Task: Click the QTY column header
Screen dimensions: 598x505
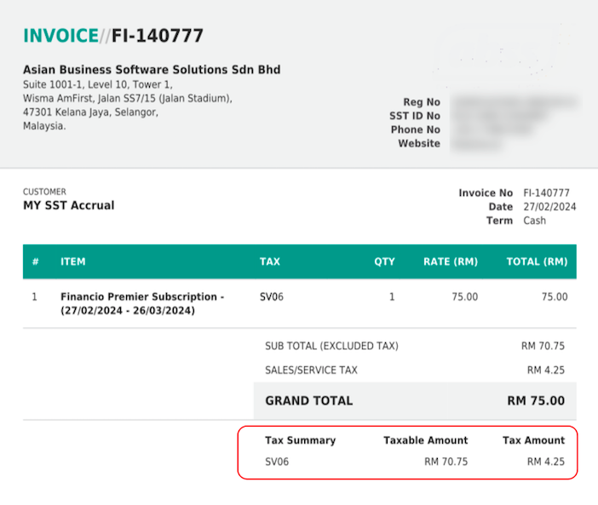Action: click(384, 261)
